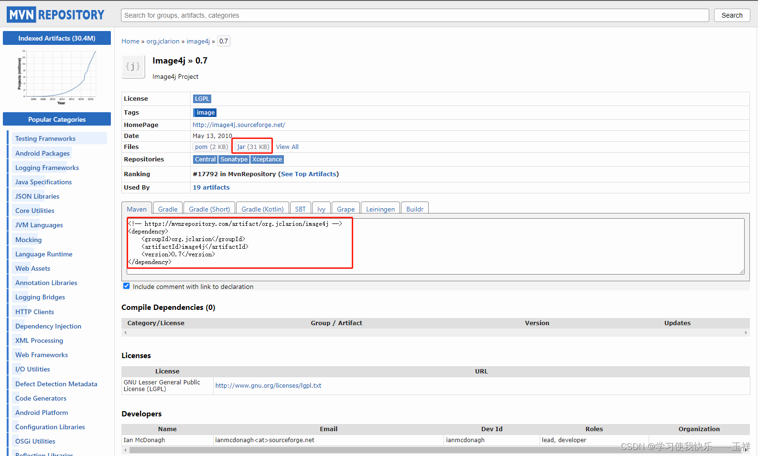Open Annotation Libraries category

coord(46,283)
